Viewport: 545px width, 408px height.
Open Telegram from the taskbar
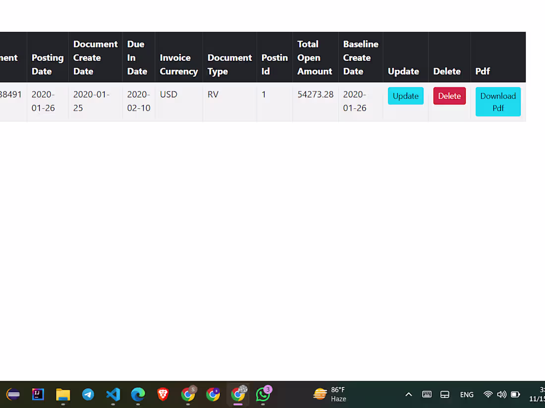click(x=88, y=395)
